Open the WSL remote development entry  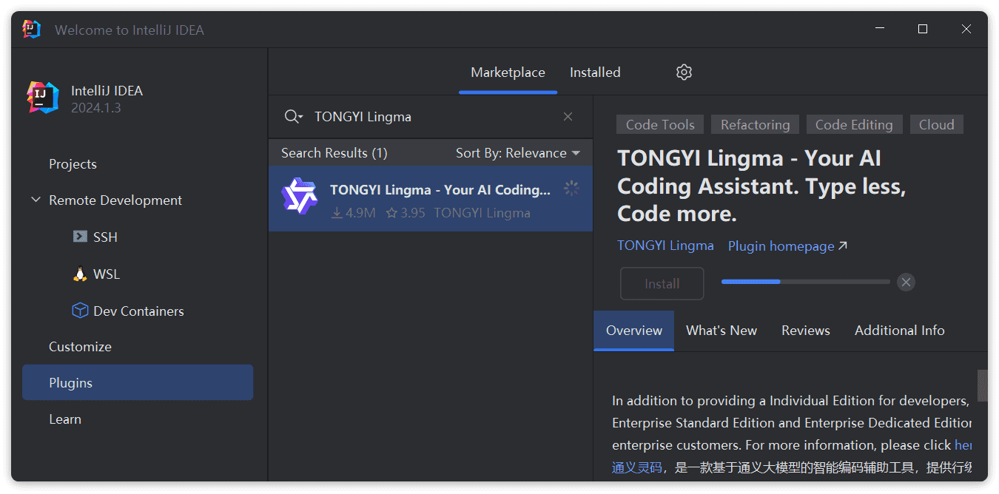(96, 274)
